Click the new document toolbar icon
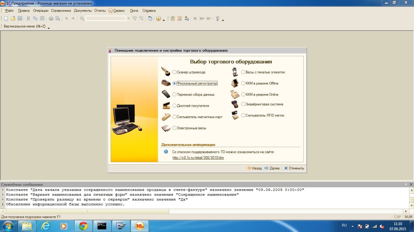This screenshot has width=414, height=232. point(6,18)
